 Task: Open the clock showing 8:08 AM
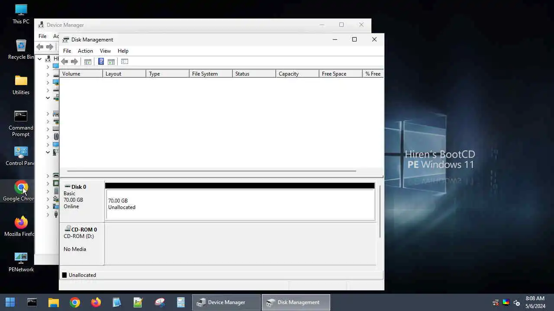(x=535, y=302)
